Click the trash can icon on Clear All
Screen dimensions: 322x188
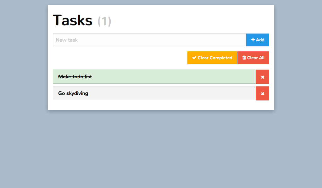point(244,58)
